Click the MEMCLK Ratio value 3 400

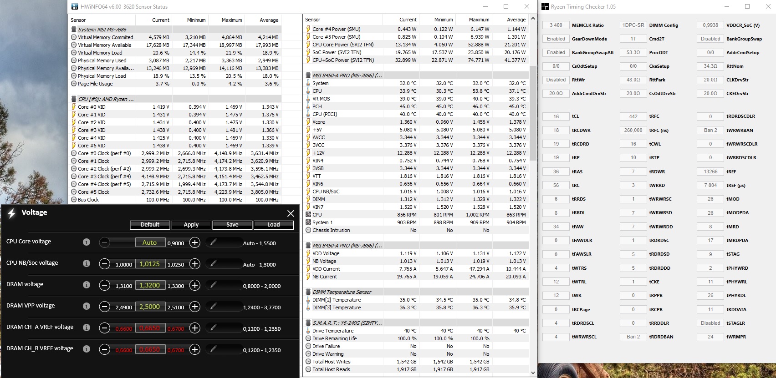click(x=556, y=25)
